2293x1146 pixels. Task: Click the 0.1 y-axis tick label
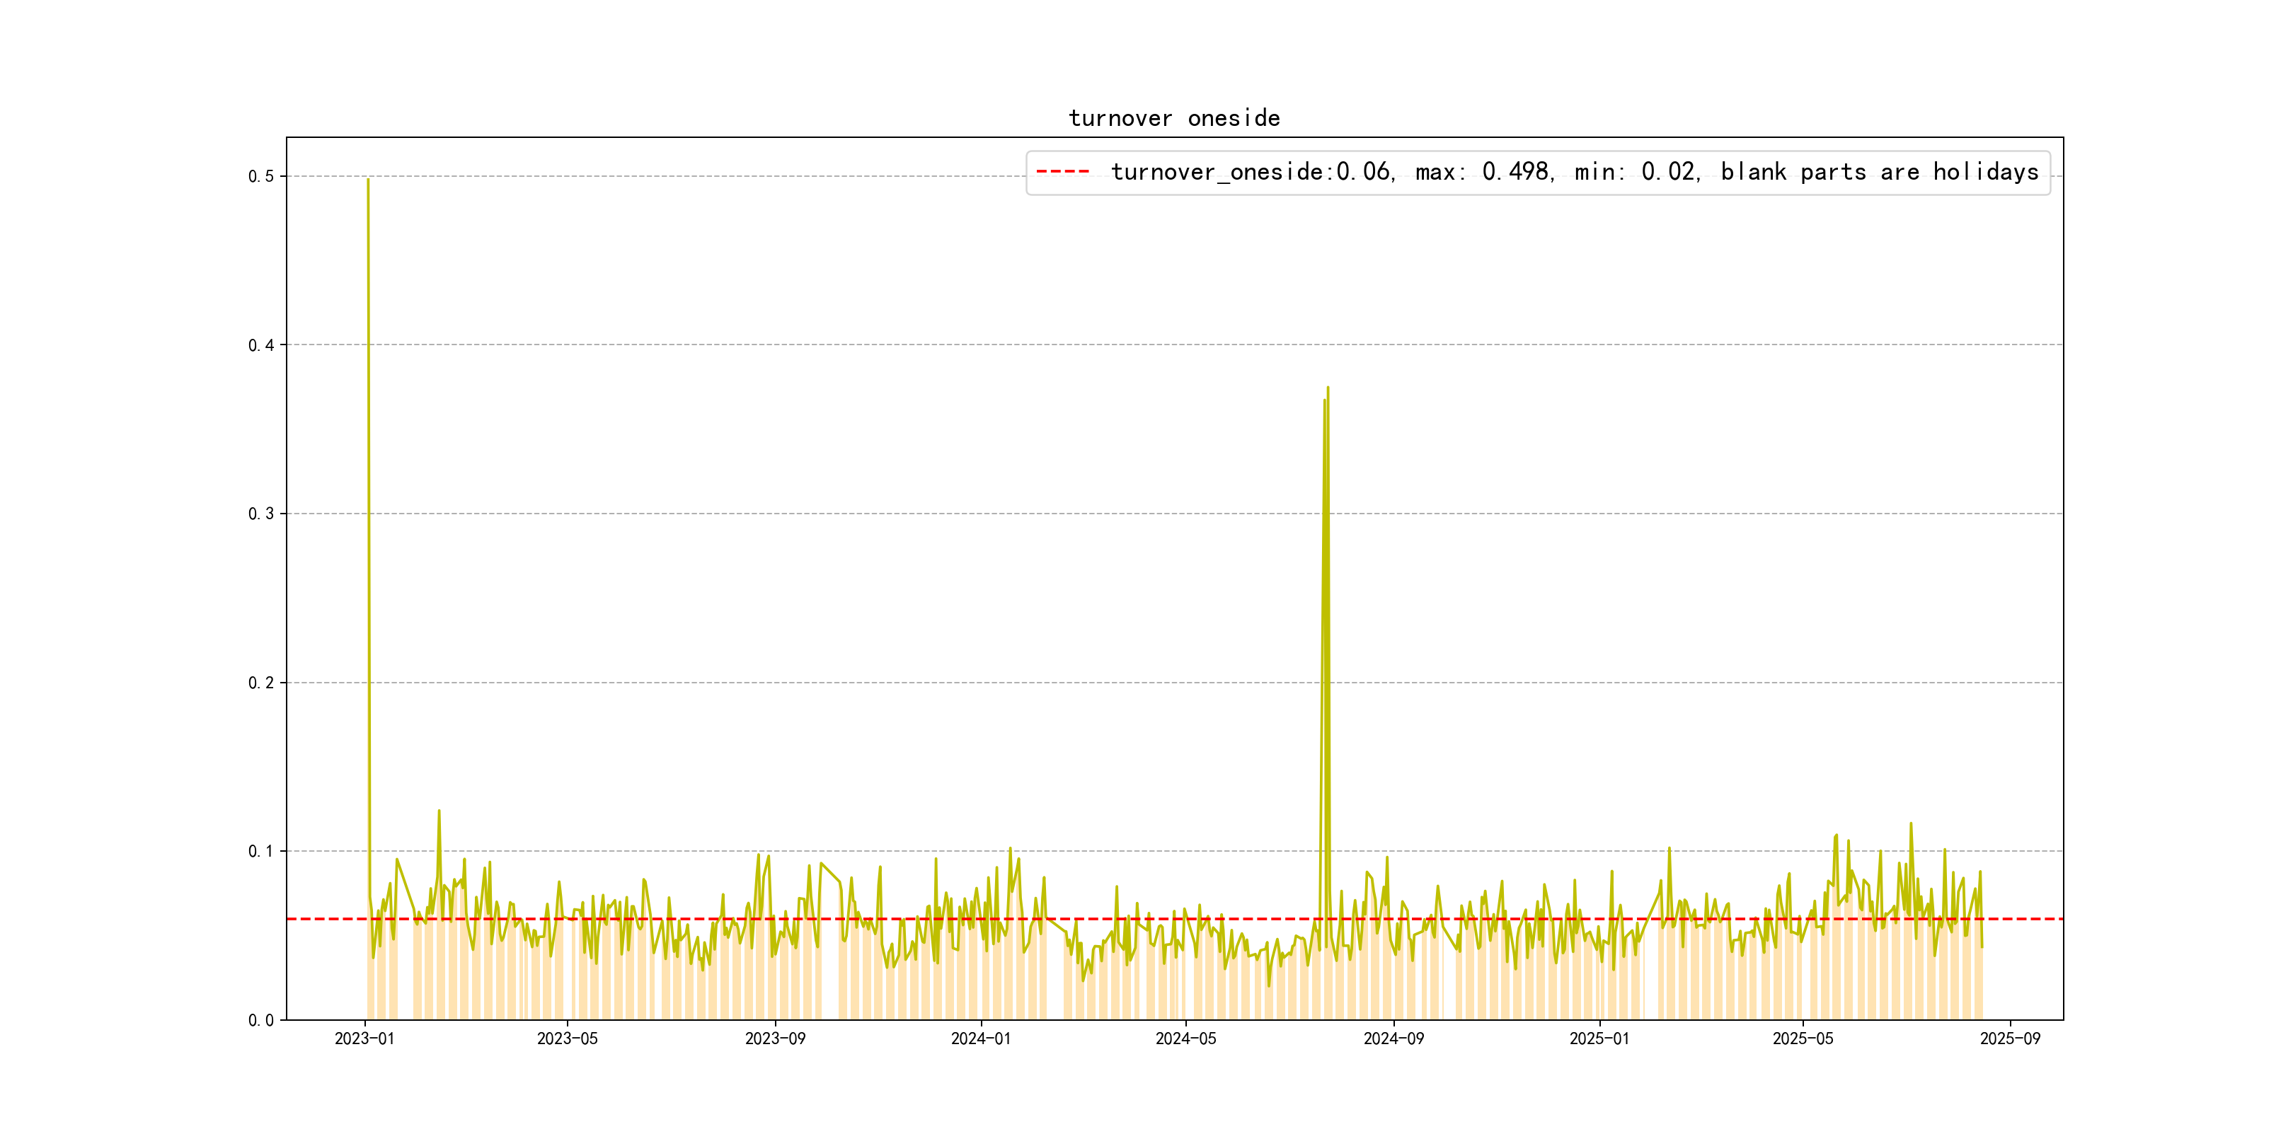pyautogui.click(x=261, y=852)
